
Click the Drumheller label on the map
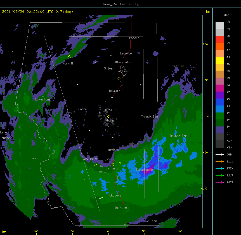[178, 136]
